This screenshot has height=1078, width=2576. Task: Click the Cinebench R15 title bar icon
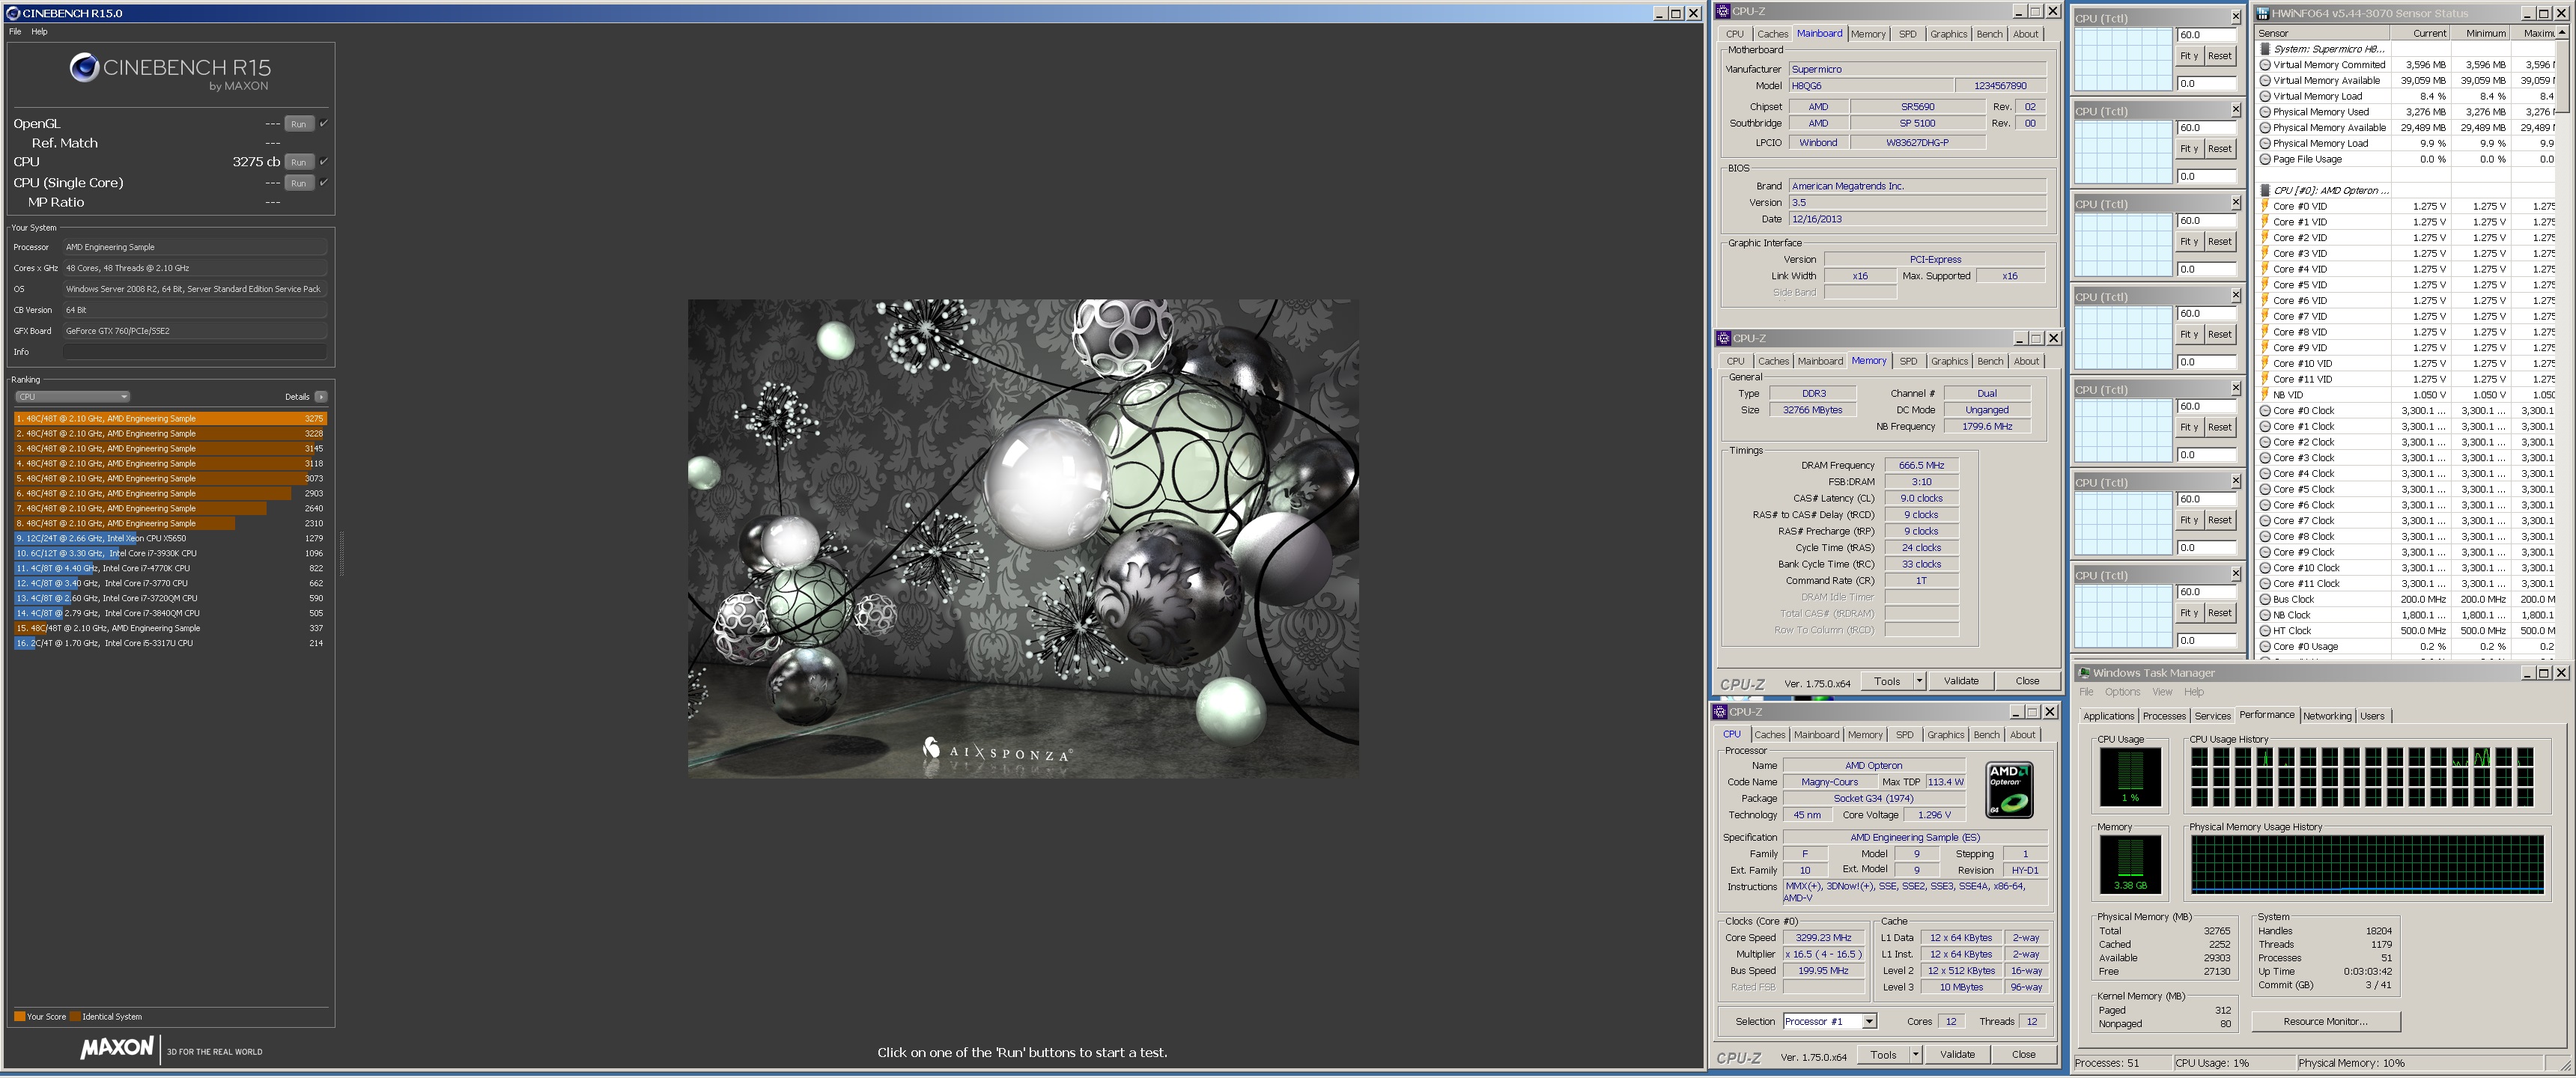[x=12, y=13]
